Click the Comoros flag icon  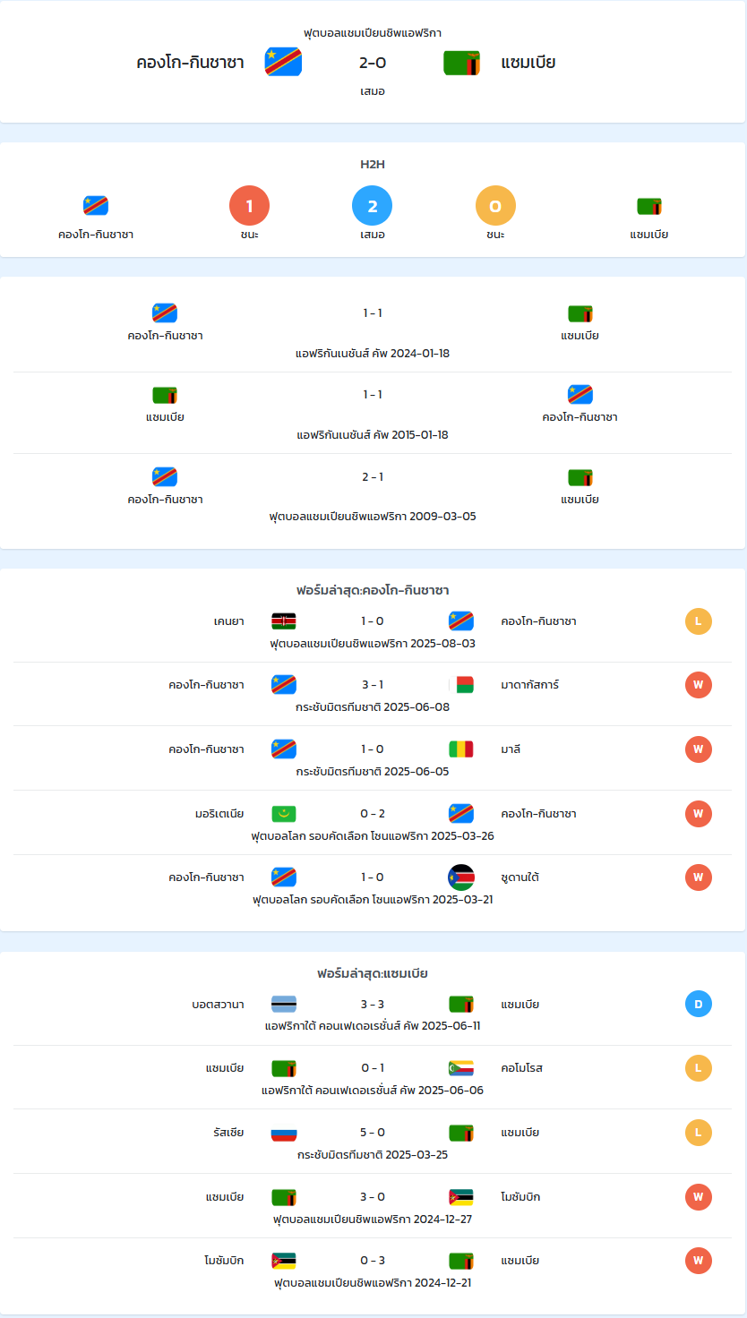pyautogui.click(x=461, y=1068)
